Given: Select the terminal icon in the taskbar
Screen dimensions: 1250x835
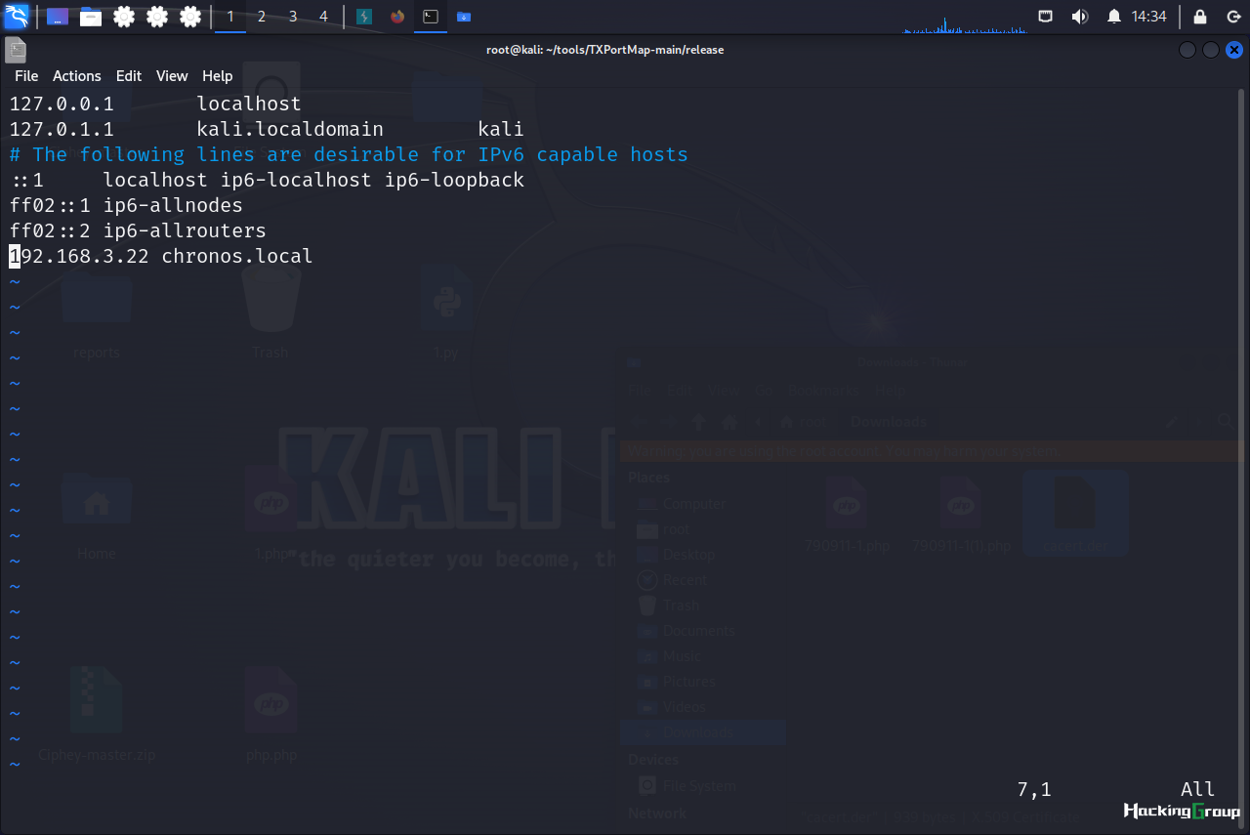Looking at the screenshot, I should 430,17.
